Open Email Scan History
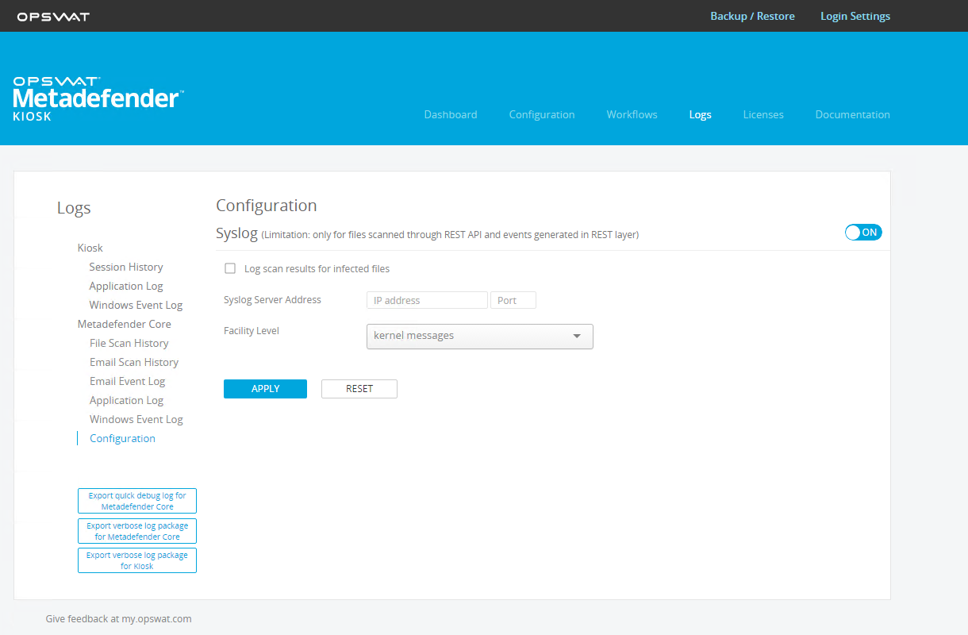This screenshot has height=635, width=968. pyautogui.click(x=134, y=362)
